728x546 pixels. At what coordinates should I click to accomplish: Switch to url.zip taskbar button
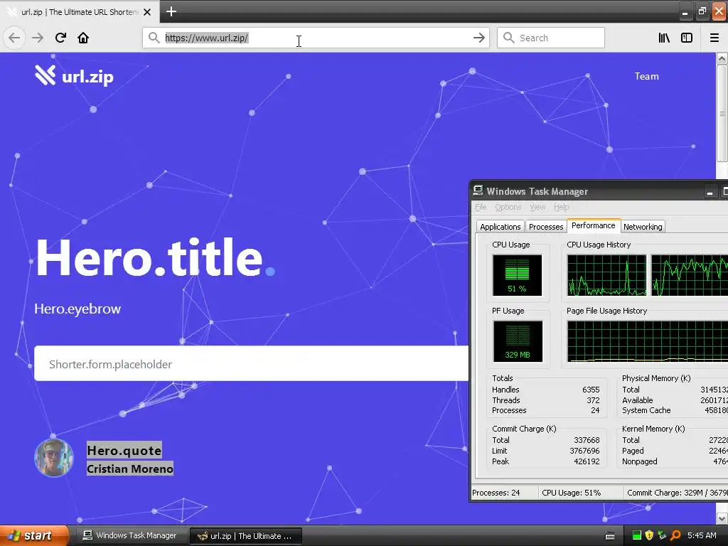pos(246,536)
